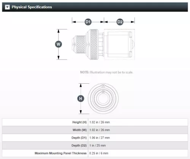190x159 pixels.
Task: Collapse the Physical Specifications section arrow
Action: click(7, 7)
